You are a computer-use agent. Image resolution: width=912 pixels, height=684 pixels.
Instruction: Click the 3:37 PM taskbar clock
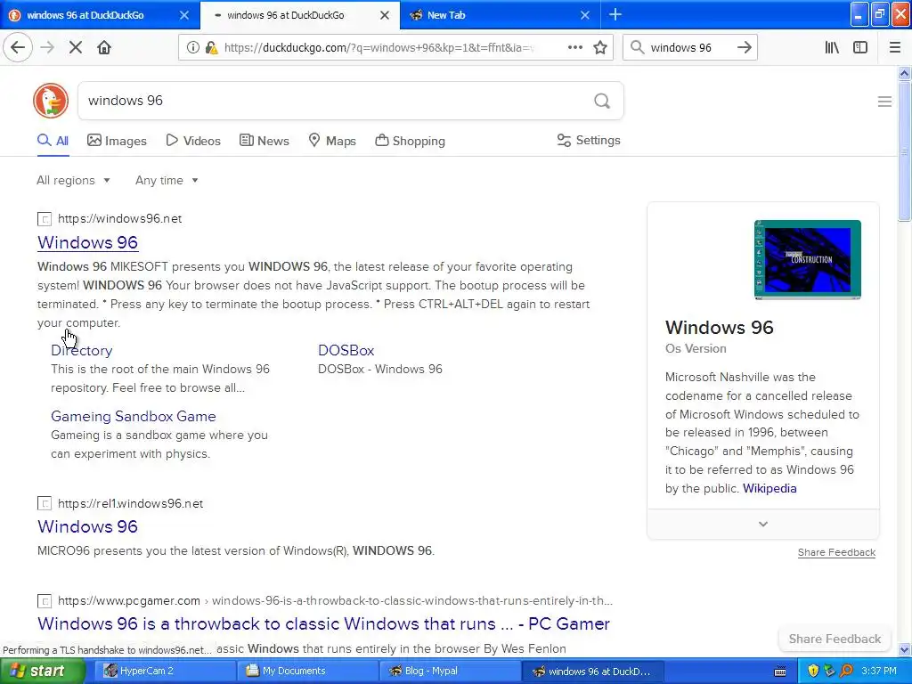click(879, 672)
